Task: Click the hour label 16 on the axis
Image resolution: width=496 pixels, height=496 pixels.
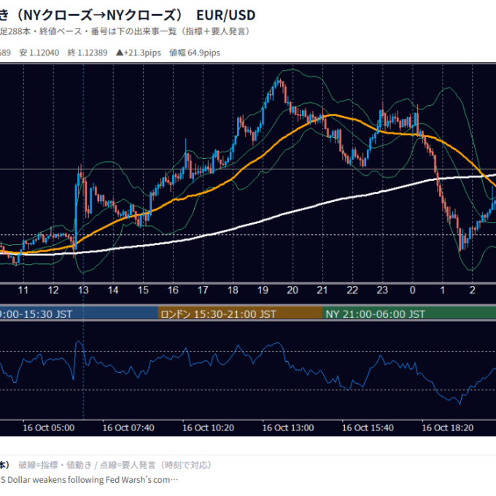Action: 173,290
